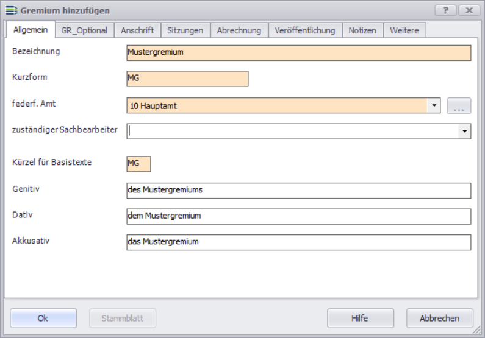Viewport: 485px width, 338px height.
Task: Expand the federf. Amt dropdown list
Action: tap(434, 106)
